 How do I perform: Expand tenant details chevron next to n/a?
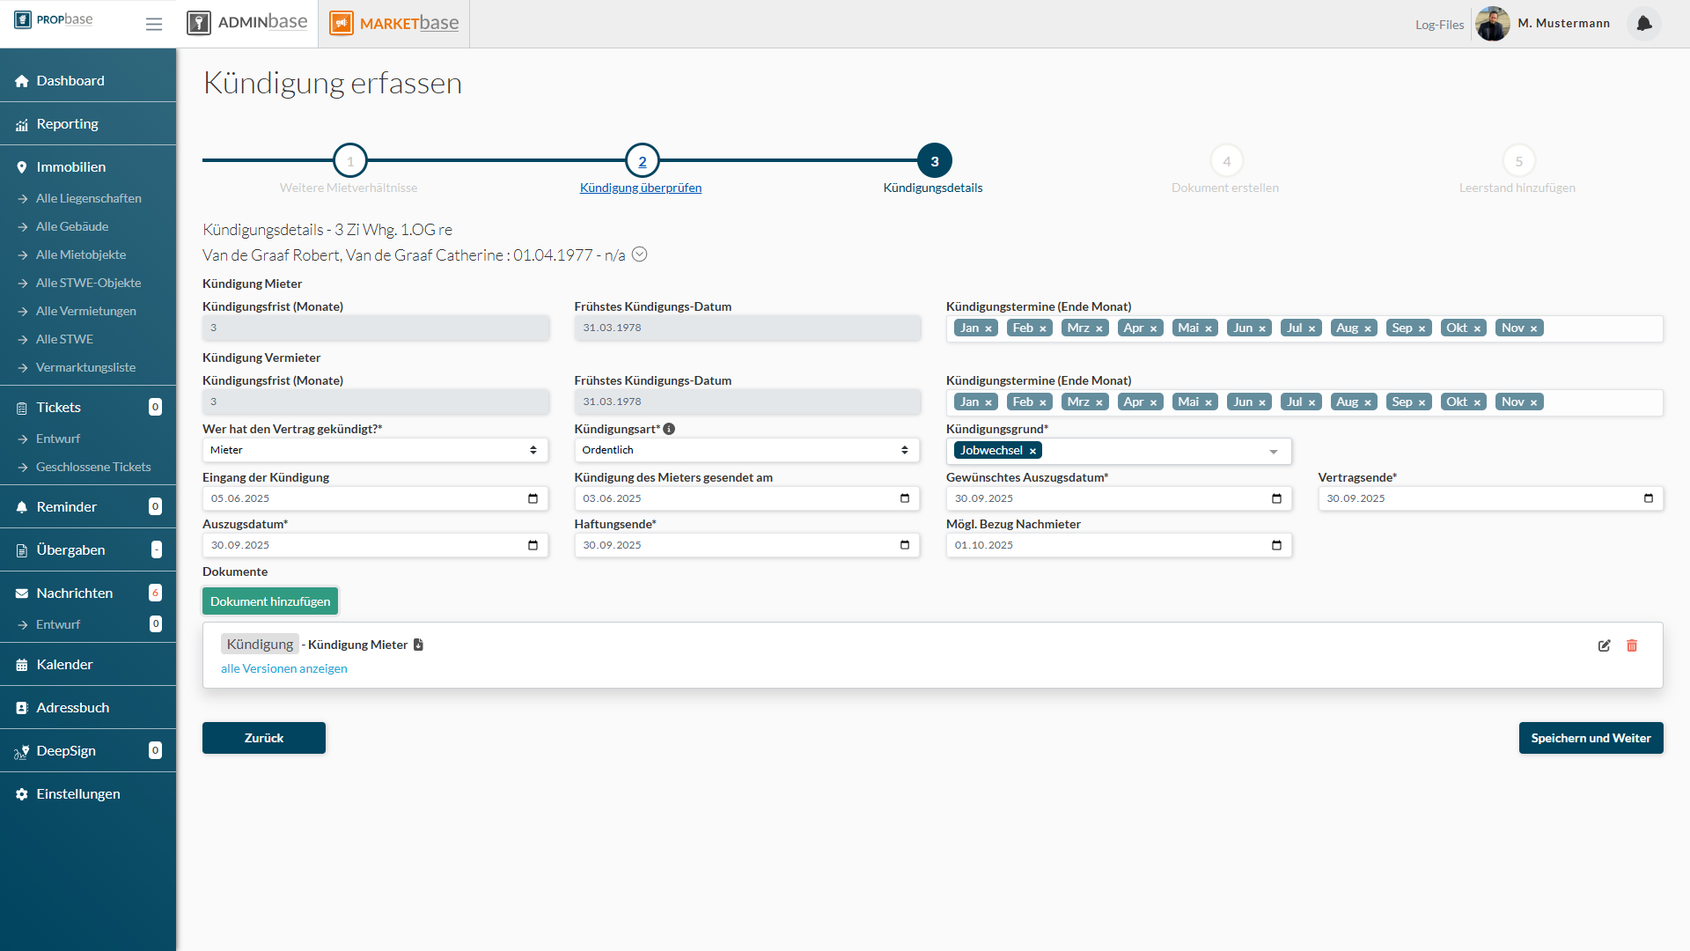[640, 254]
